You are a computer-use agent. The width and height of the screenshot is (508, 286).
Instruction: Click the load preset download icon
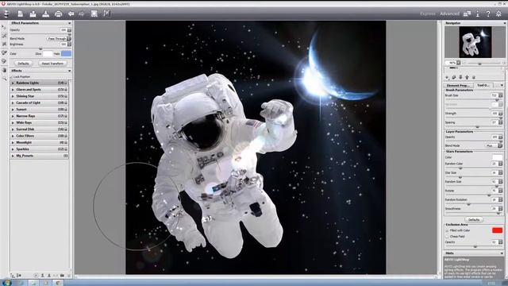point(46,14)
